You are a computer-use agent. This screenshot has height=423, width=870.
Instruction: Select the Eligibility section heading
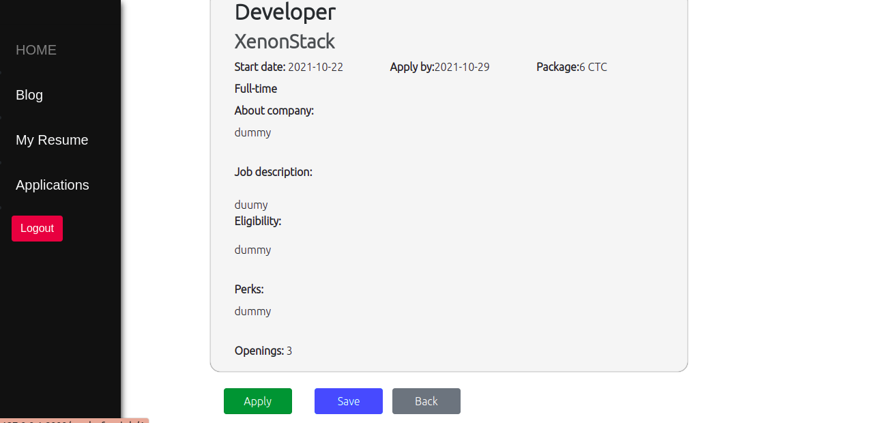tap(257, 221)
